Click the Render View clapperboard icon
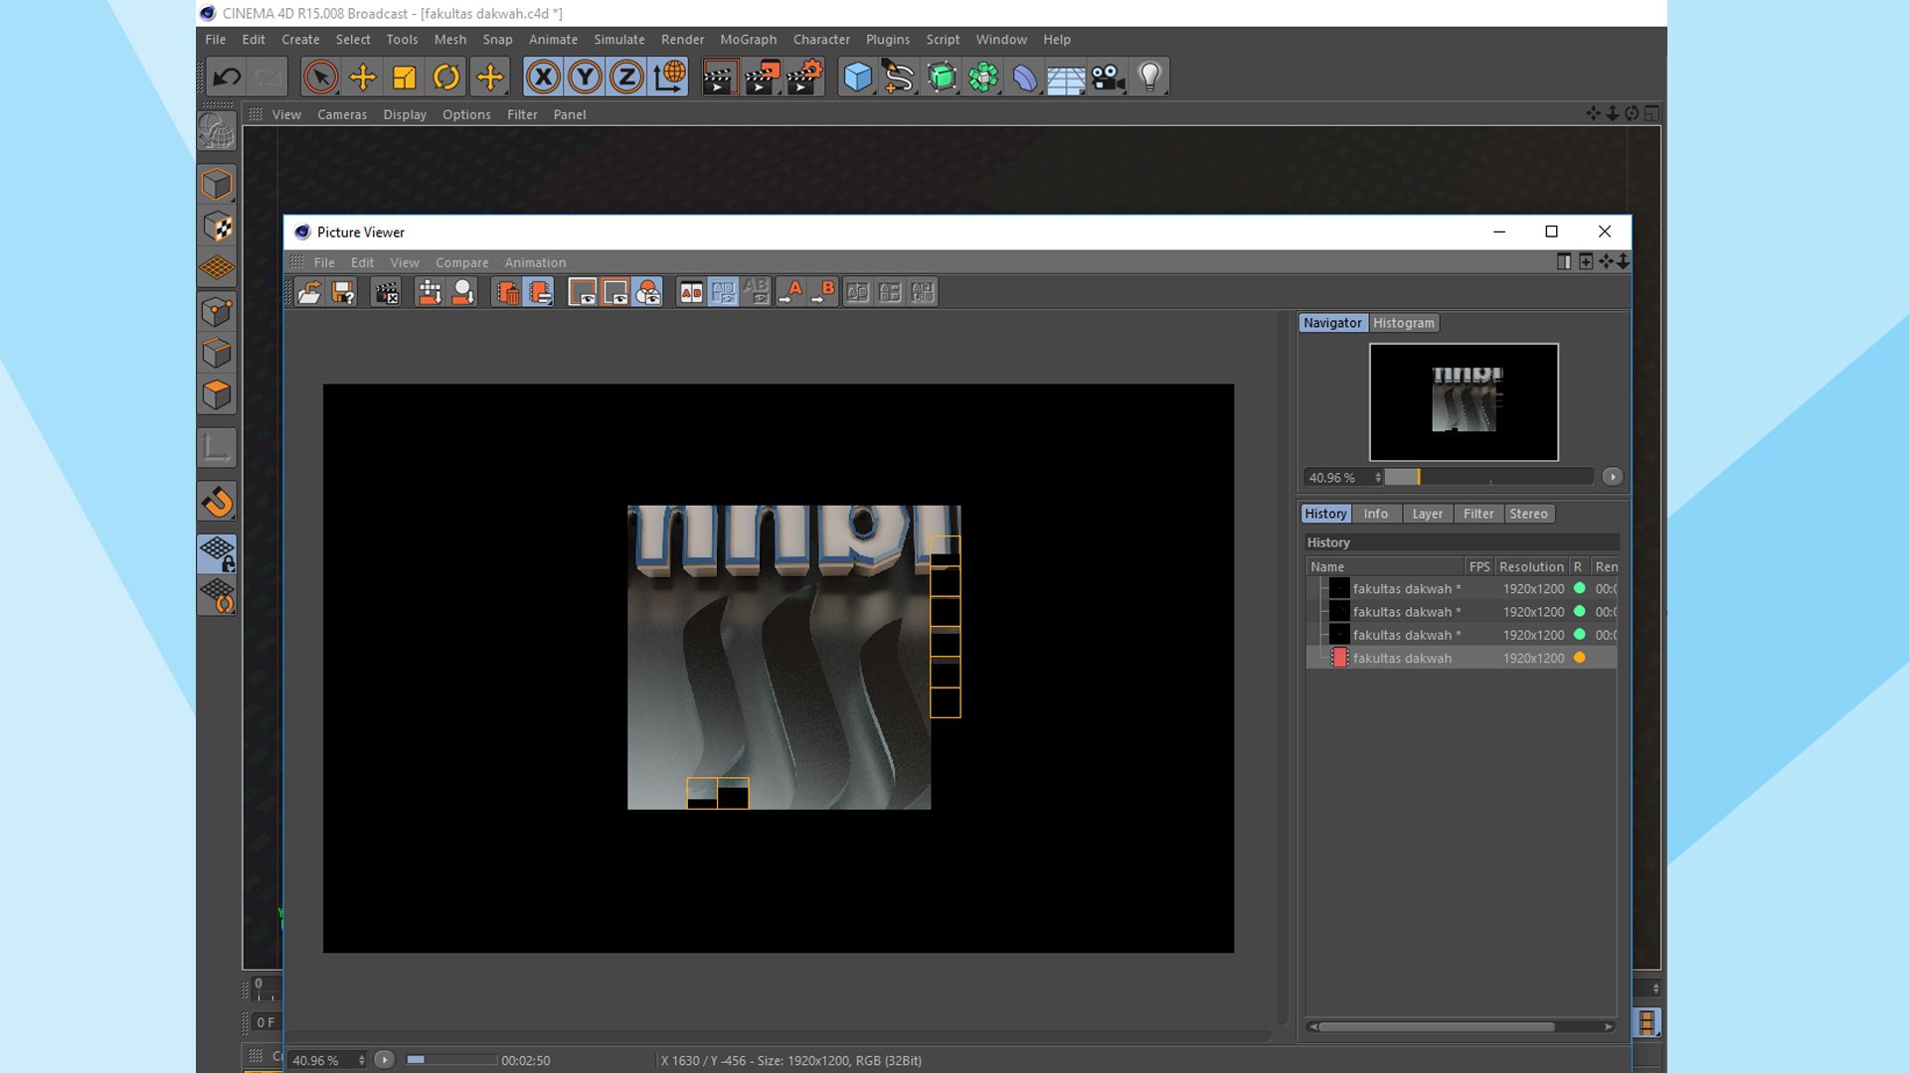 coord(720,77)
